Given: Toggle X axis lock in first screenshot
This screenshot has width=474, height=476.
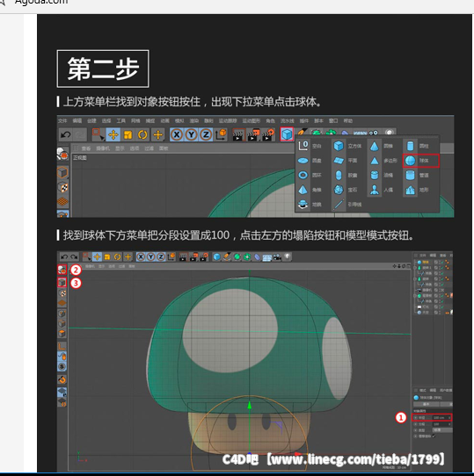Looking at the screenshot, I should coord(177,134).
